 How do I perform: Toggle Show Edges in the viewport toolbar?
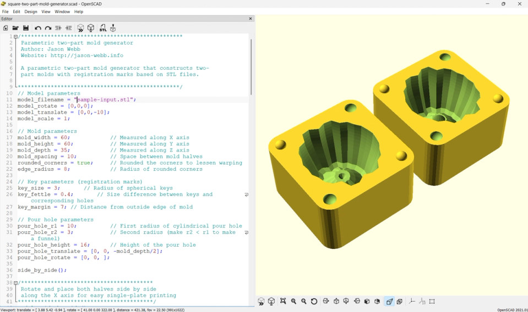coord(432,301)
